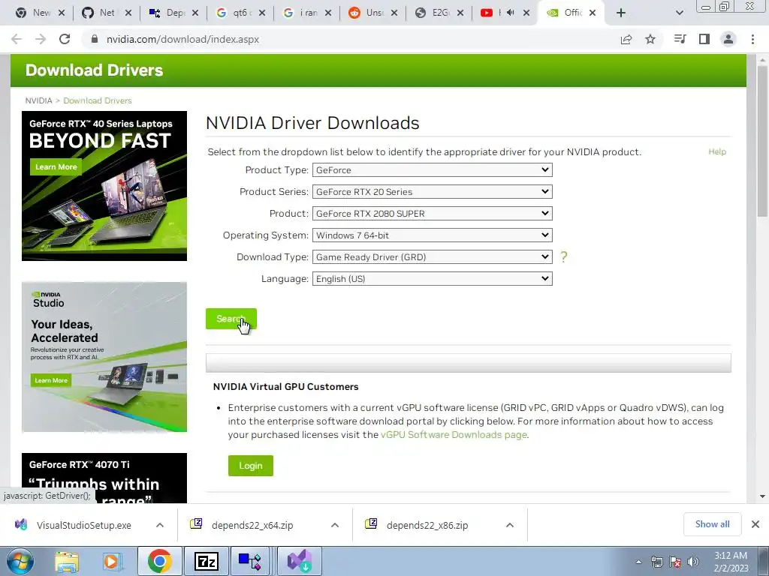Screen dimensions: 769x576
Task: Open the vGPU Software Downloads page link
Action: point(454,434)
